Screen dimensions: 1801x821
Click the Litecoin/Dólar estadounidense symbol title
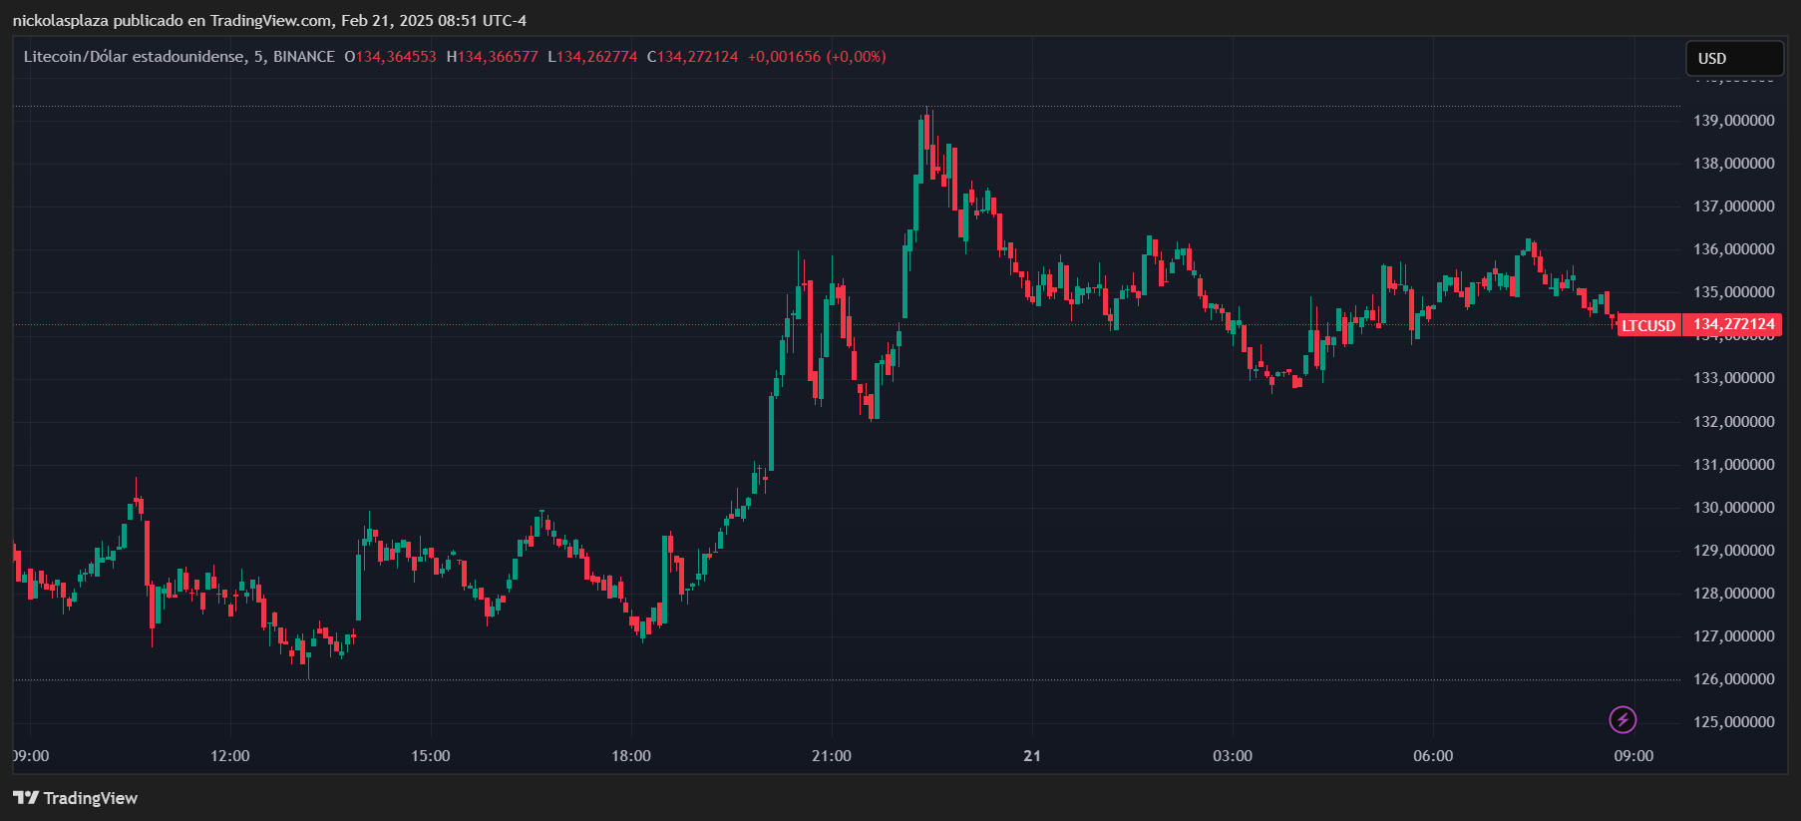coord(134,57)
